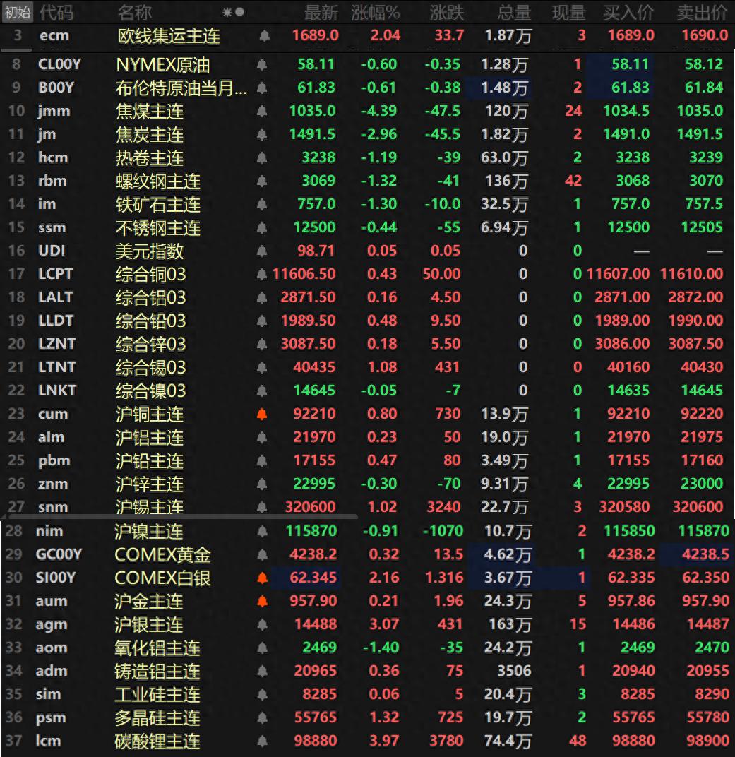Click the bell icon for 碳酸锂主连
Viewport: 735px width, 757px height.
pyautogui.click(x=262, y=741)
